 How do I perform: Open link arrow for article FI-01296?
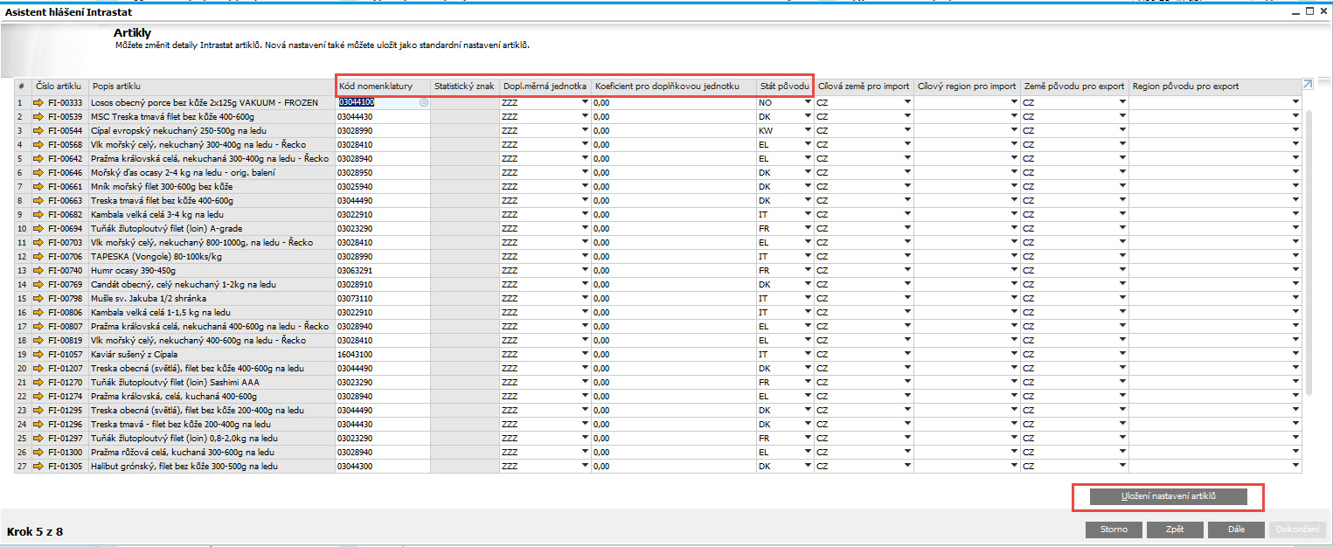(39, 424)
